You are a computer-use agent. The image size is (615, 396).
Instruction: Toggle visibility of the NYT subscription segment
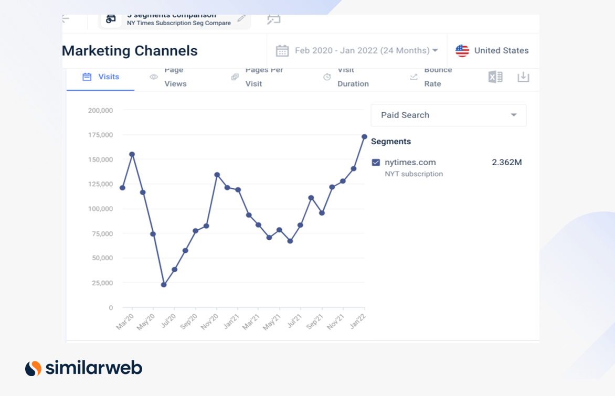click(375, 162)
